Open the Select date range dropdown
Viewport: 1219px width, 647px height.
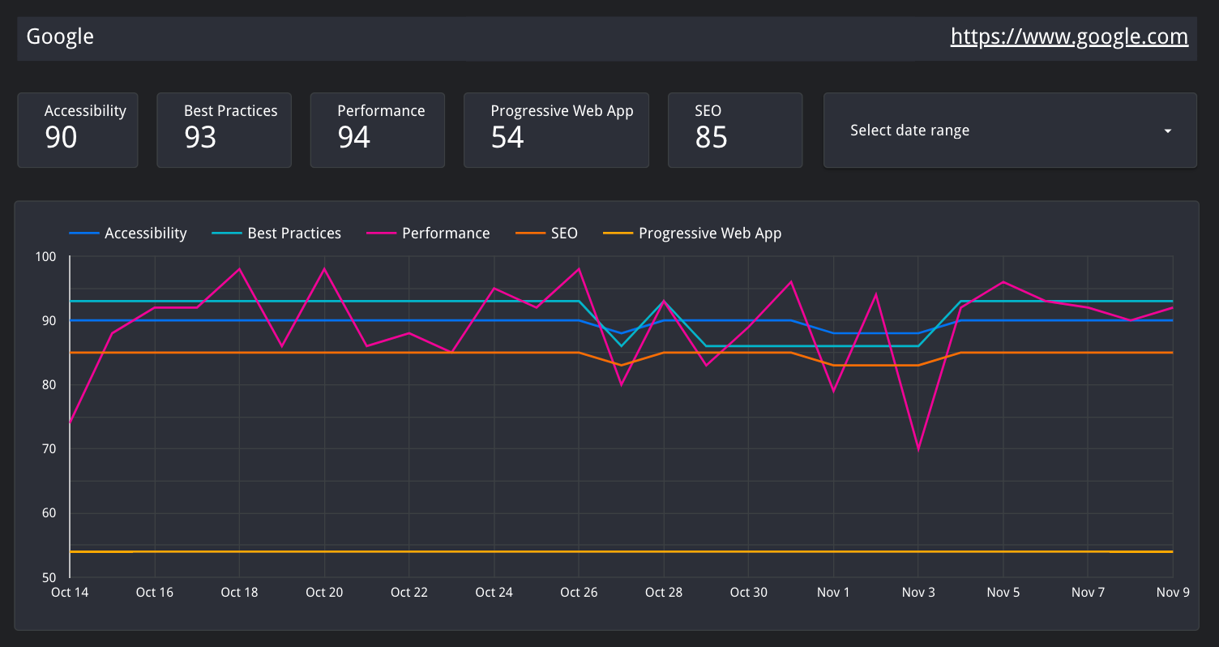tap(1010, 131)
